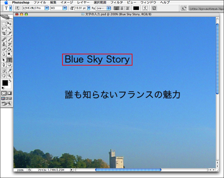The image size is (224, 178).
Task: Select the Rectangular Marquee tool
Action: 4,24
